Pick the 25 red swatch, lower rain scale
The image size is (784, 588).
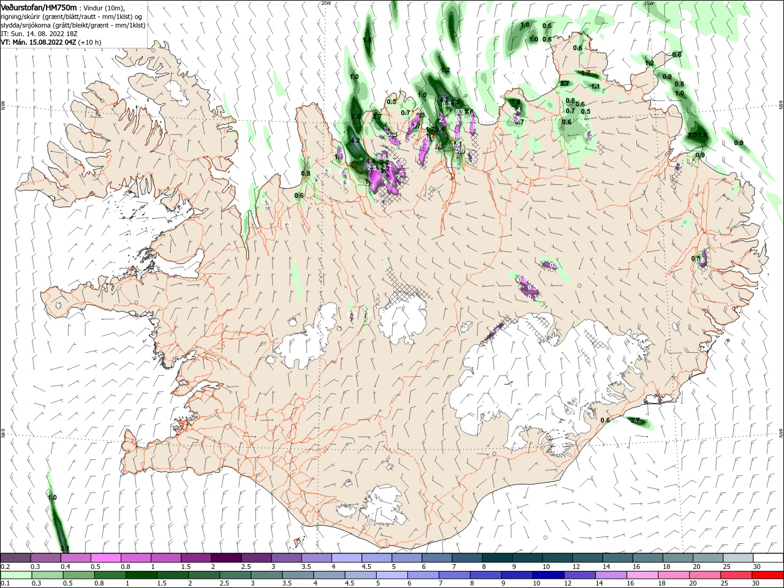coord(737,575)
